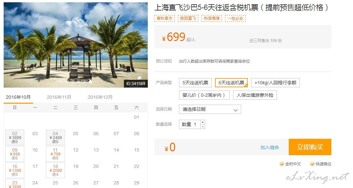
Task: Select the 6天往返机票 product type
Action: tap(231, 83)
